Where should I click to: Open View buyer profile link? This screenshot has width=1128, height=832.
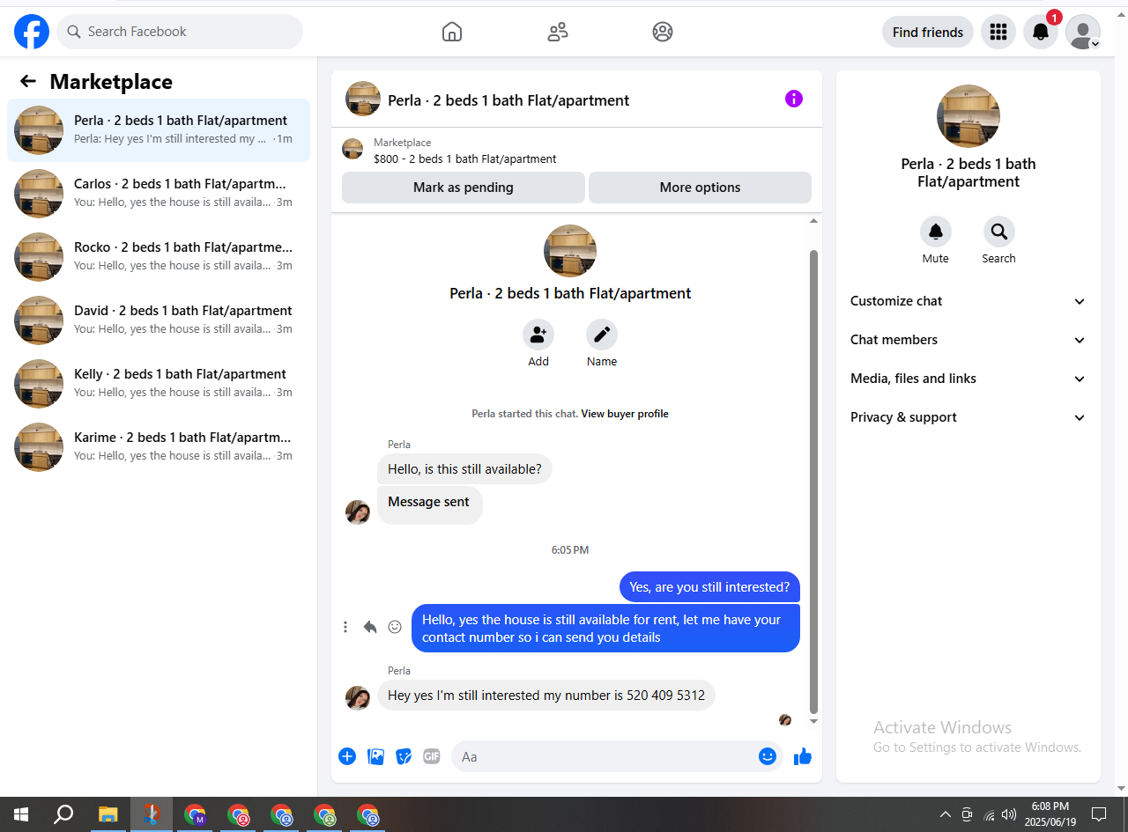625,414
